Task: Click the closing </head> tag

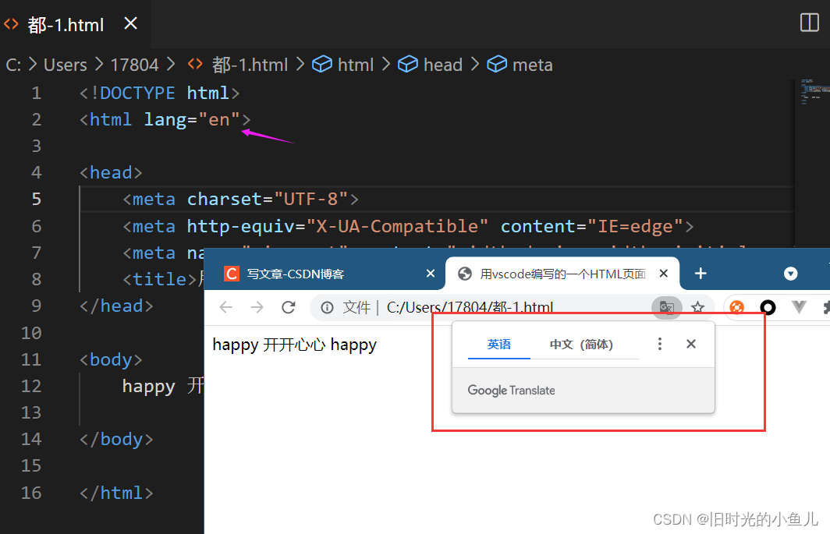Action: click(116, 306)
